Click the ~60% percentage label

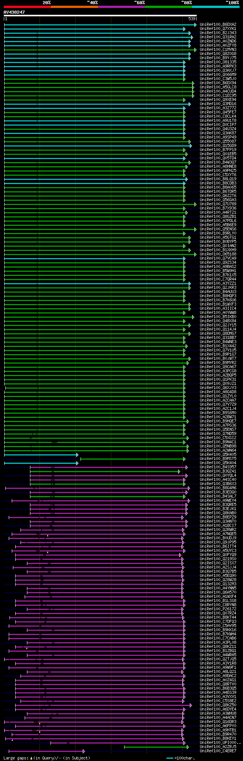click(x=139, y=3)
